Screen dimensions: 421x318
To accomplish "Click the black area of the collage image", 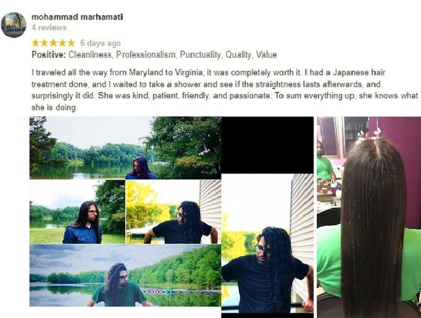I will pos(268,145).
